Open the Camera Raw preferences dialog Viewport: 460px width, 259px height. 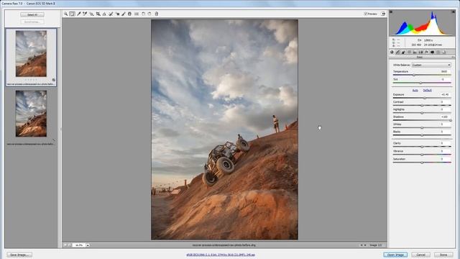137,14
